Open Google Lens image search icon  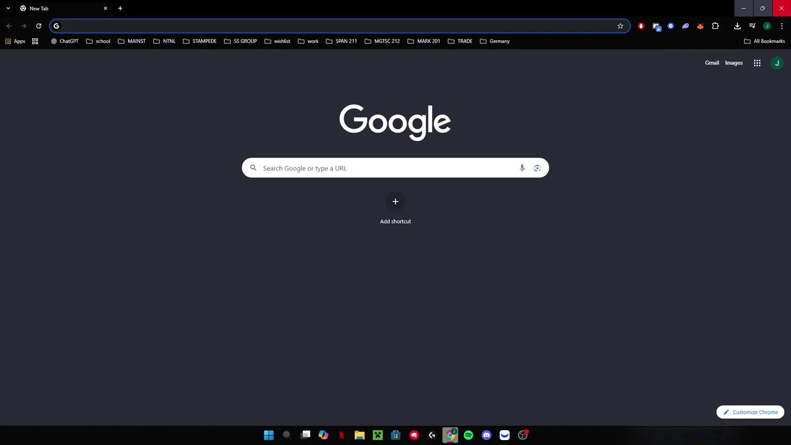point(537,168)
